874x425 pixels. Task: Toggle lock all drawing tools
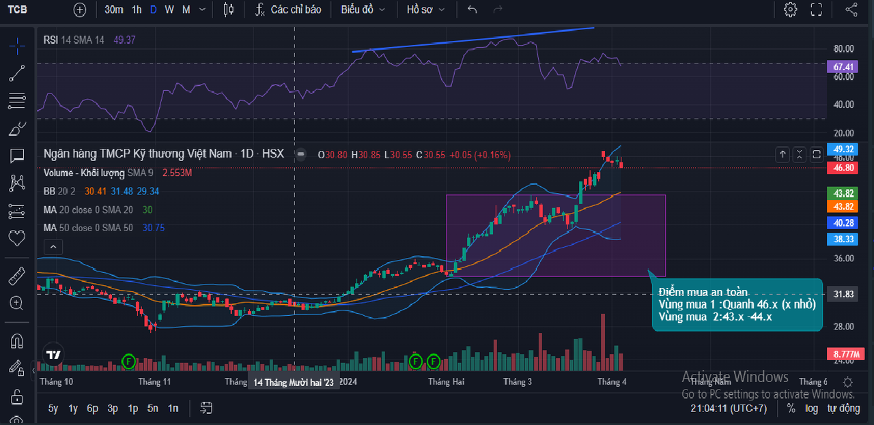tap(17, 396)
